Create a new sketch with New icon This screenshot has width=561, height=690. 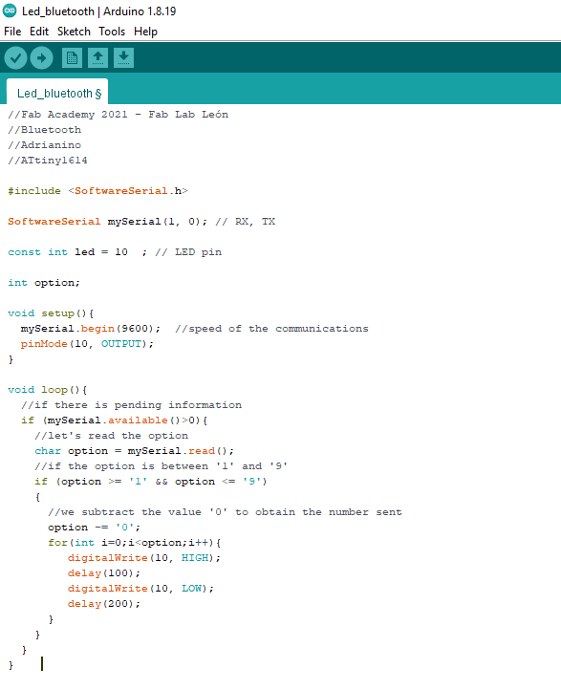click(73, 58)
